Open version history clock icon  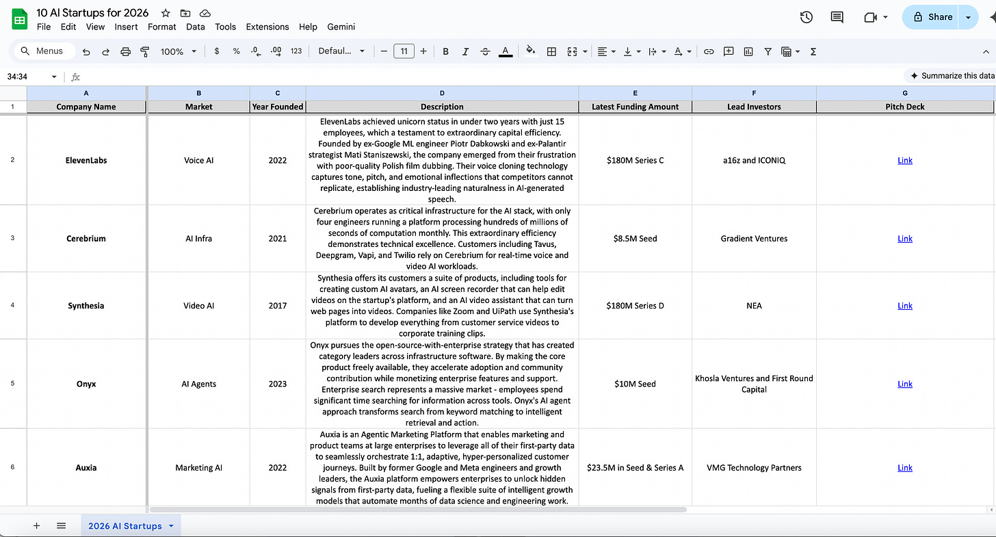807,17
